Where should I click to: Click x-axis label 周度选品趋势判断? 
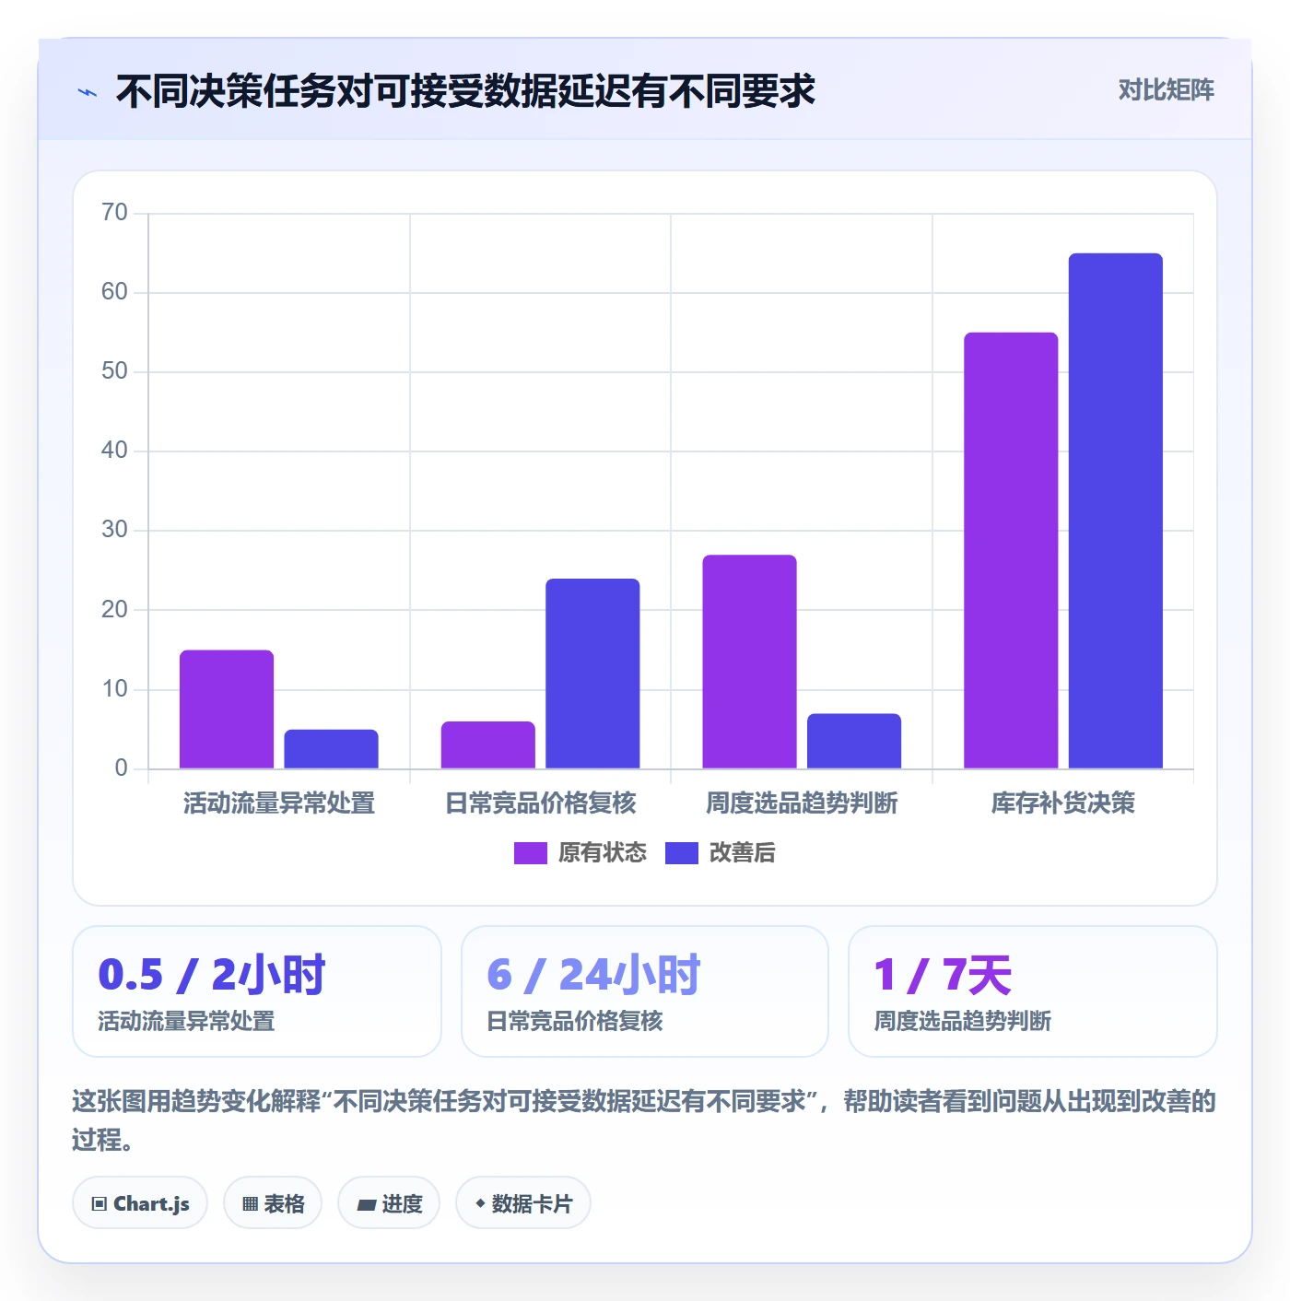(x=802, y=803)
